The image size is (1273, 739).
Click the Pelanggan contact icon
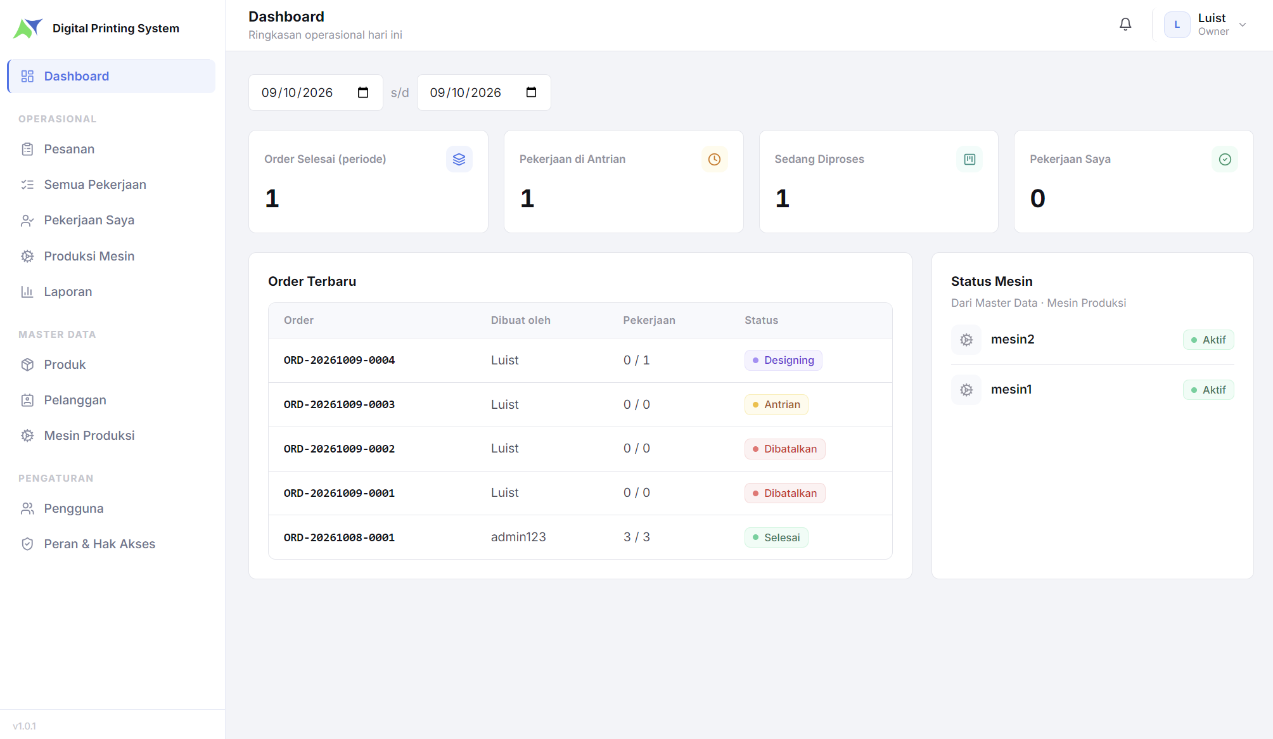tap(27, 400)
